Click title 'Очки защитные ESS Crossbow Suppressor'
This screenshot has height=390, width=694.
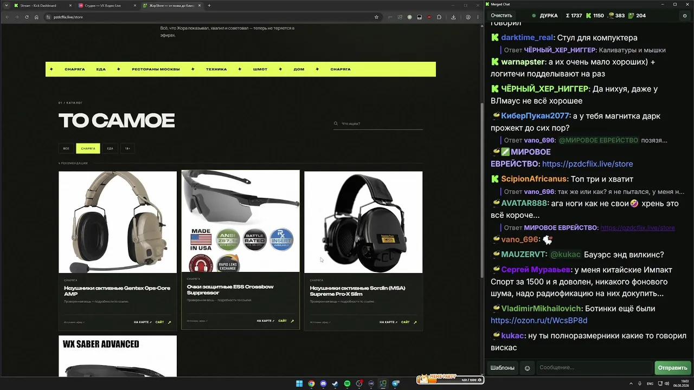[230, 290]
